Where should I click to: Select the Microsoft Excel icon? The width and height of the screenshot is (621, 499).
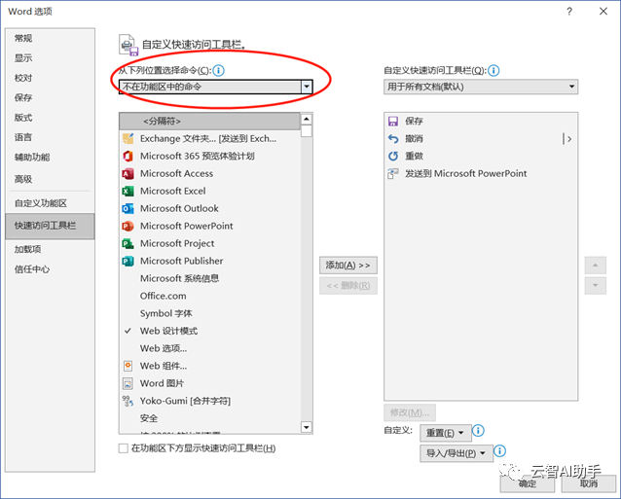click(x=128, y=191)
